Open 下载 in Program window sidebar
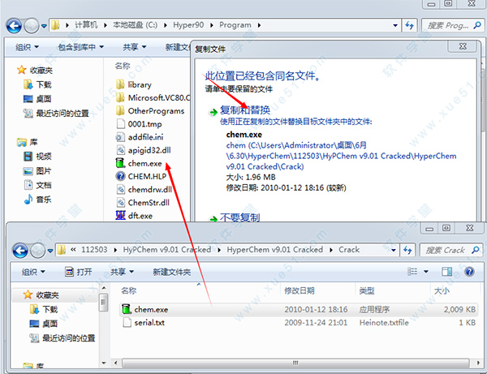Image resolution: width=487 pixels, height=374 pixels. click(x=37, y=84)
